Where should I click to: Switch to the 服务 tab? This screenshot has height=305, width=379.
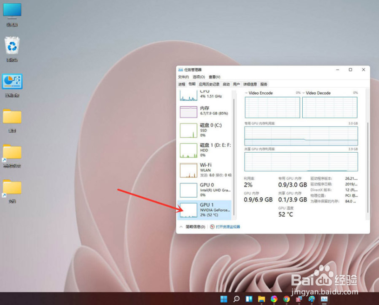pyautogui.click(x=264, y=84)
